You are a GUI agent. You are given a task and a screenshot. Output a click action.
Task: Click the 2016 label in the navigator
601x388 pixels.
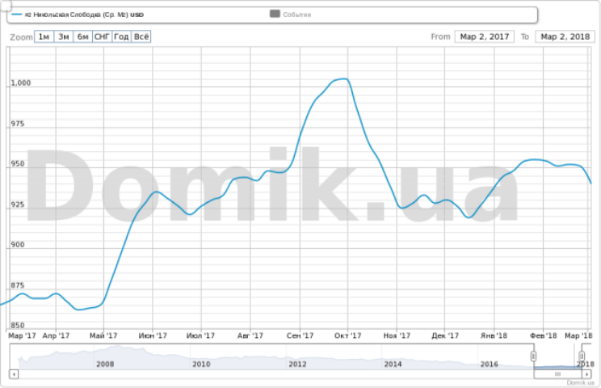coord(489,365)
